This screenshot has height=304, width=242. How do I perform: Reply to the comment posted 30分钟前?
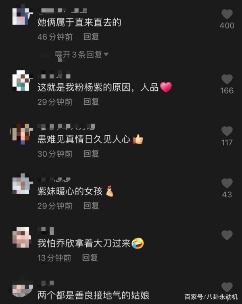91,154
